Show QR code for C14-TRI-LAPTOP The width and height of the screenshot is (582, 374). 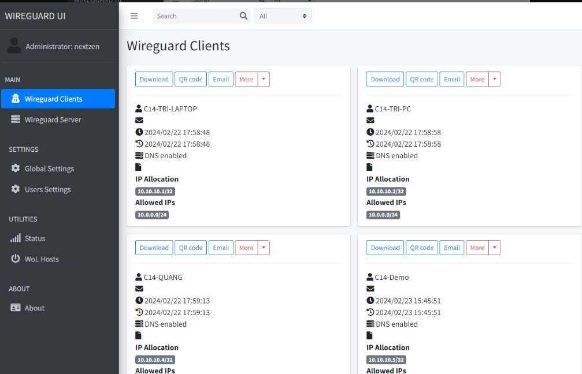pos(191,79)
